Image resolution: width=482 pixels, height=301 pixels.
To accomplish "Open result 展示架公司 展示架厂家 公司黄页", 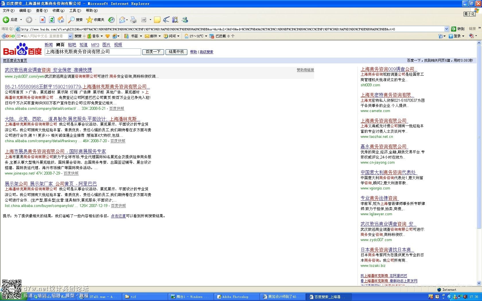I will click(51, 184).
